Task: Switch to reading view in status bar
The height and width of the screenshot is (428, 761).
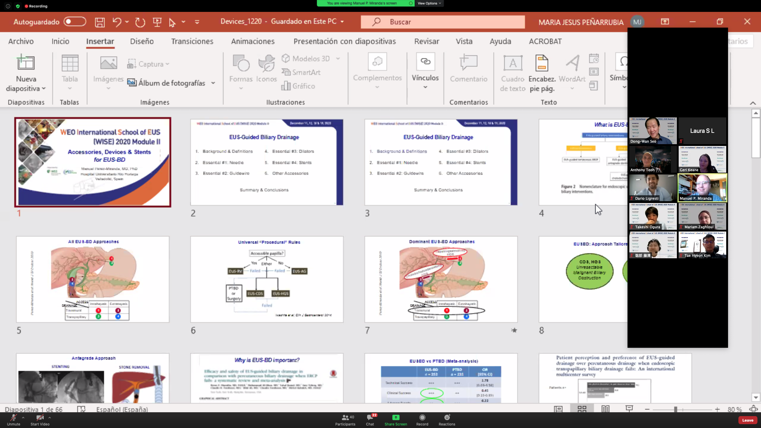Action: 606,409
